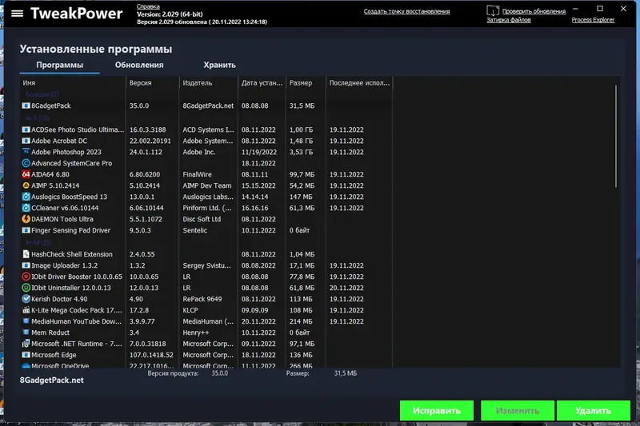
Task: Click the 8GadgetPack.net footer label
Action: pos(52,380)
